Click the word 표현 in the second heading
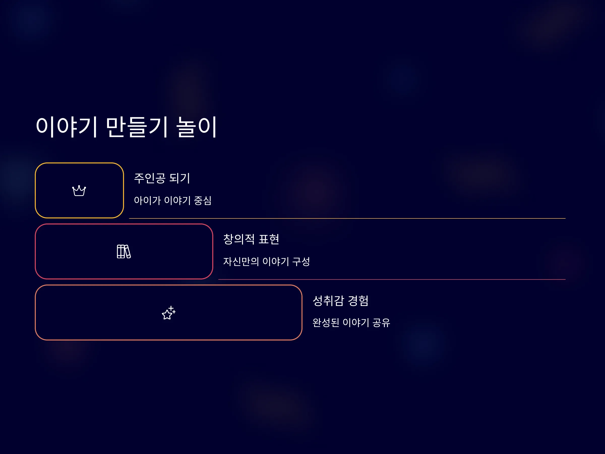Viewport: 605px width, 454px height. [x=269, y=239]
